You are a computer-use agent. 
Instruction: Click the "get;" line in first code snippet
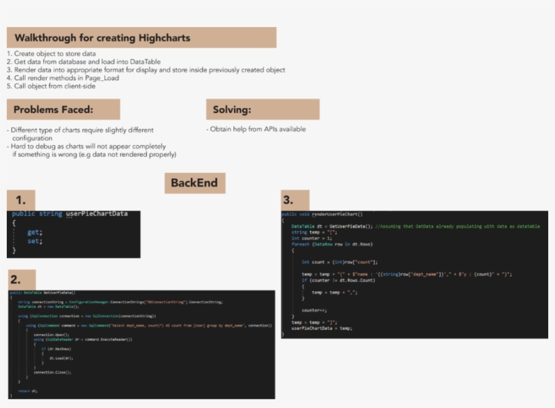click(x=35, y=232)
